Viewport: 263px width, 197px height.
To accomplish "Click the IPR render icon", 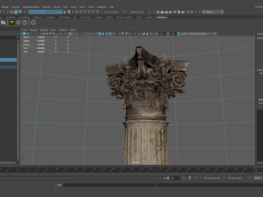I will (x=166, y=12).
